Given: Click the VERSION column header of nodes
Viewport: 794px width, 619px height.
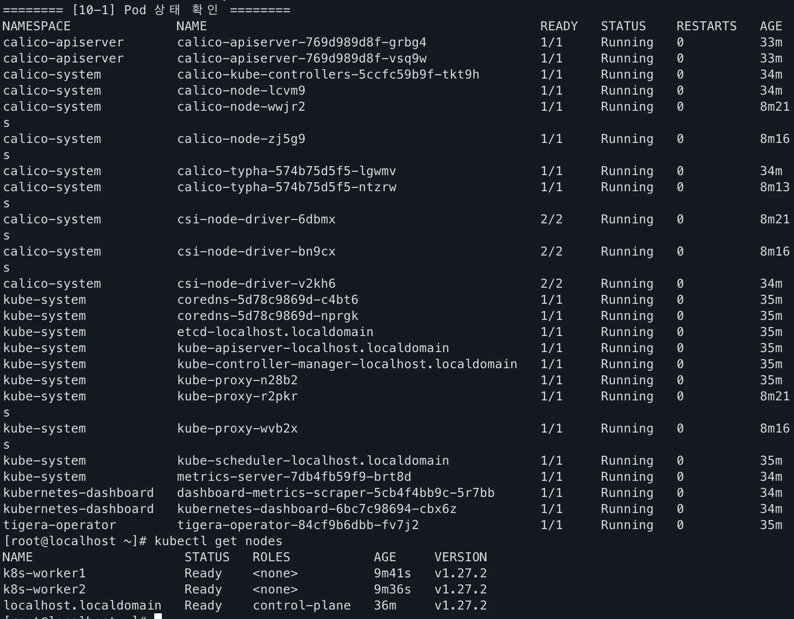Looking at the screenshot, I should (461, 557).
